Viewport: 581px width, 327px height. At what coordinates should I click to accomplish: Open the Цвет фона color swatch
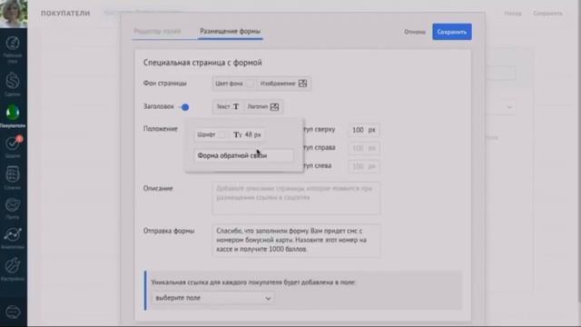pos(250,84)
